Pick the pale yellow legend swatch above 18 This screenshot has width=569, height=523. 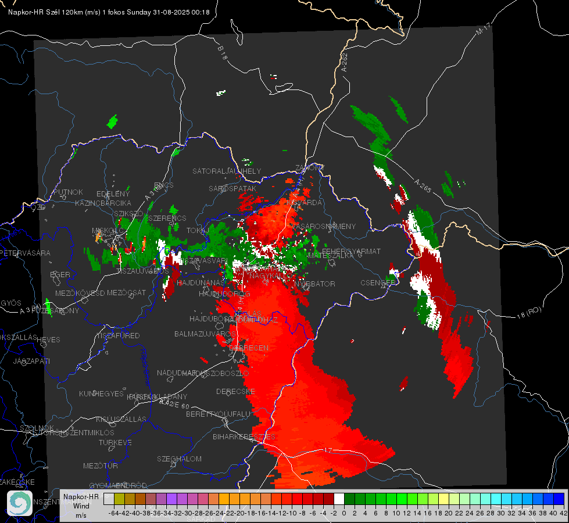[x=444, y=499]
